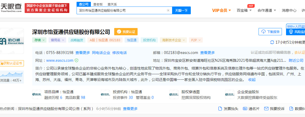Click 查看更多 beside hot news
The width and height of the screenshot is (305, 117).
[x=130, y=109]
